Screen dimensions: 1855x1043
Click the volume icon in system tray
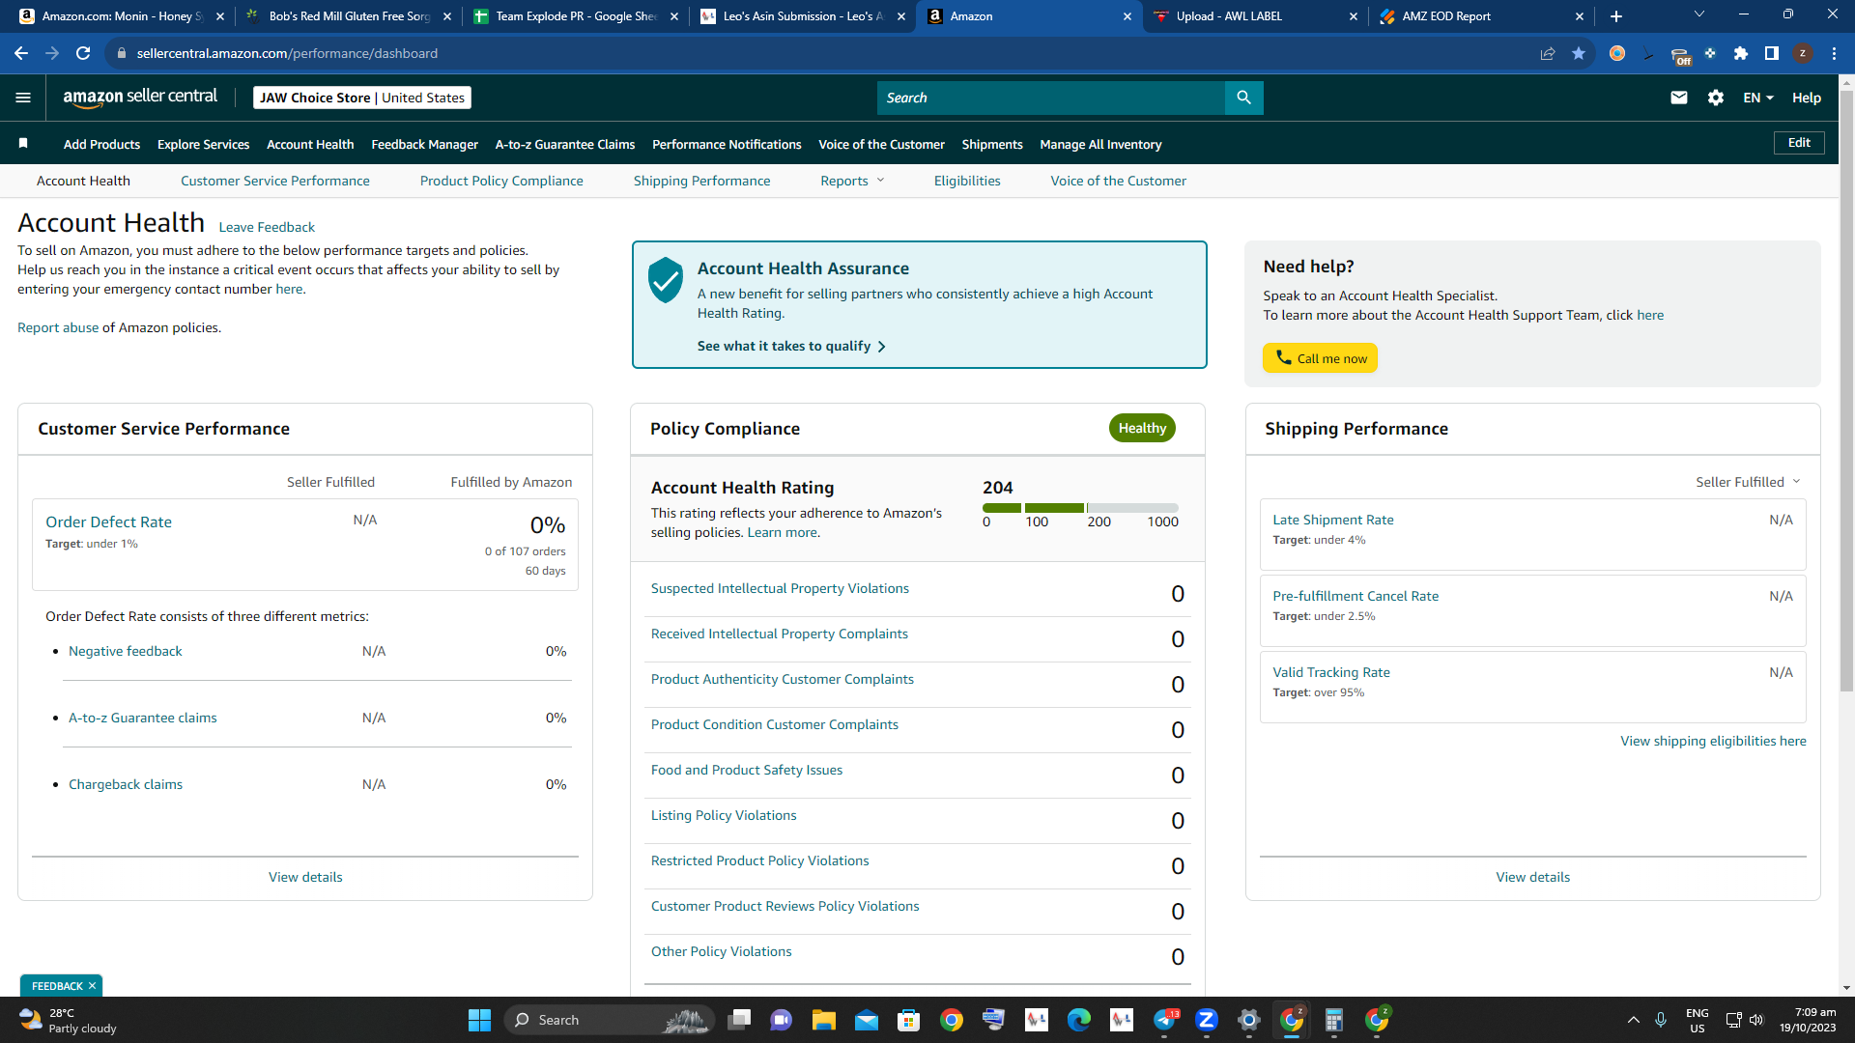pos(1756,1020)
